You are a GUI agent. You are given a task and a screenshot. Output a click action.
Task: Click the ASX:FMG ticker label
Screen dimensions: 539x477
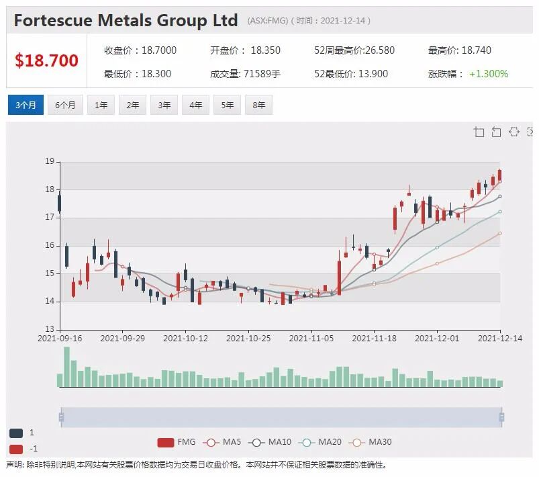point(268,21)
